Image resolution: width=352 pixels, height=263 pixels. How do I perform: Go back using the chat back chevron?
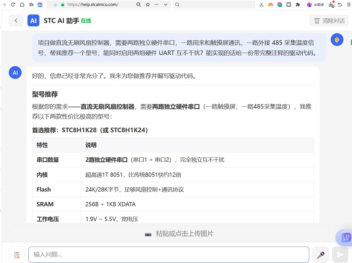(16, 20)
